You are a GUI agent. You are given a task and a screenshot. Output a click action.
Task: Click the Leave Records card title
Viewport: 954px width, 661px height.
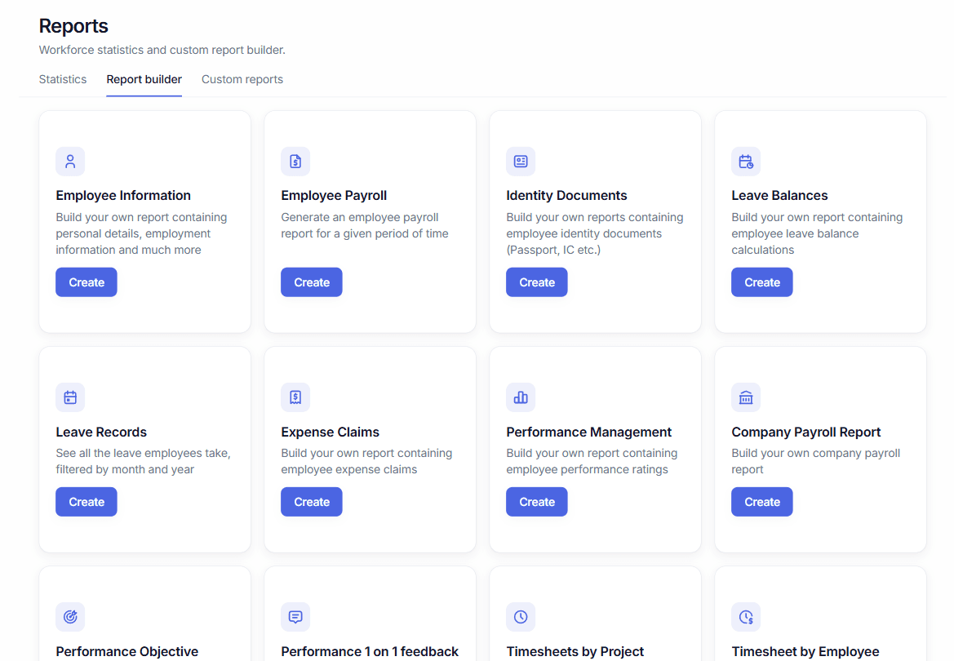(x=101, y=433)
